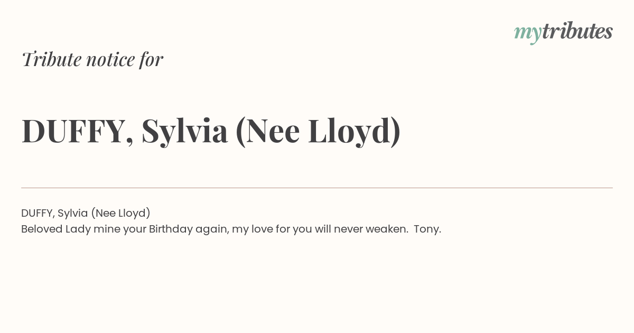Click the name Sylvia in the large title
This screenshot has width=634, height=333.
click(184, 132)
